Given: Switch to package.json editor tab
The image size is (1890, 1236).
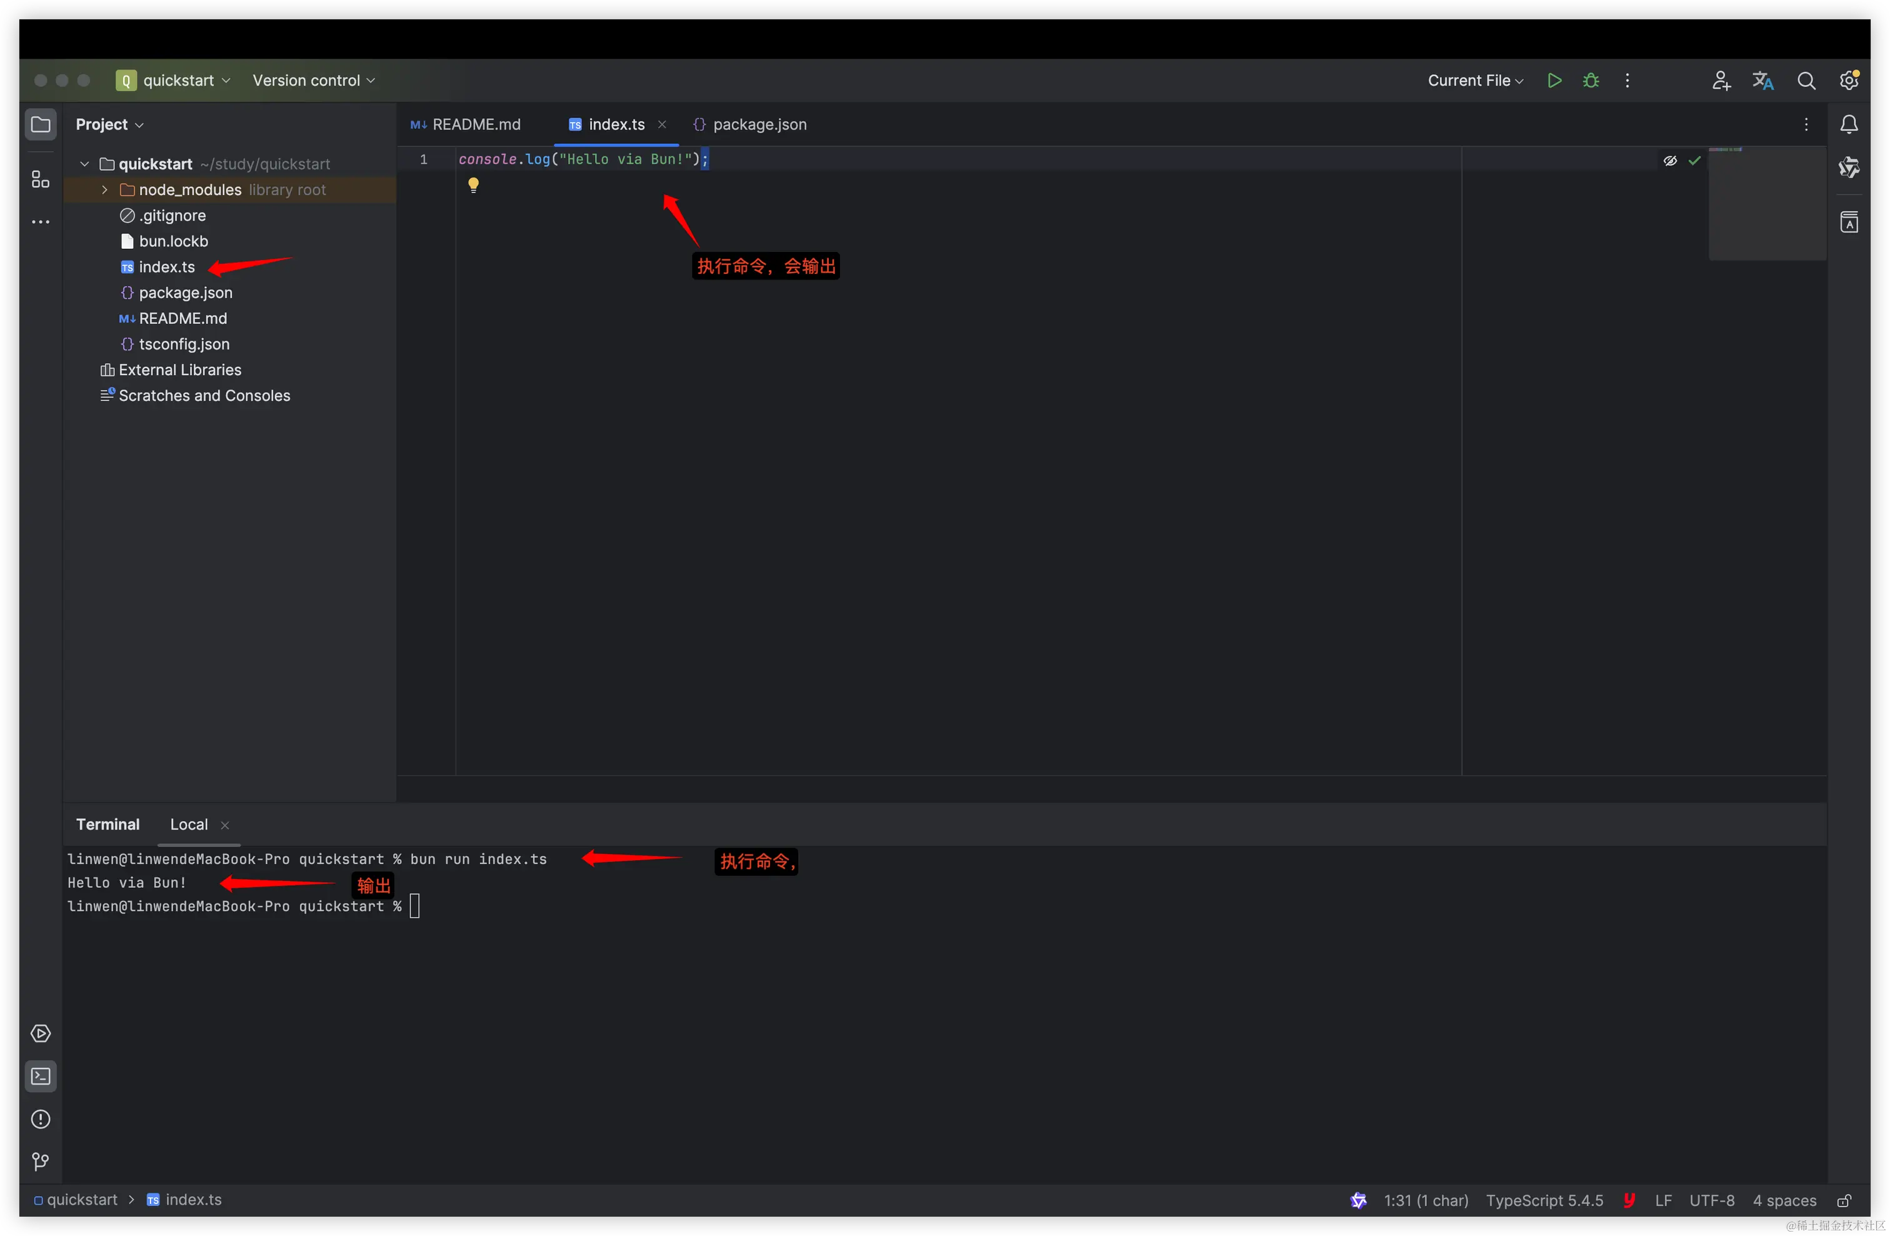Looking at the screenshot, I should (751, 124).
